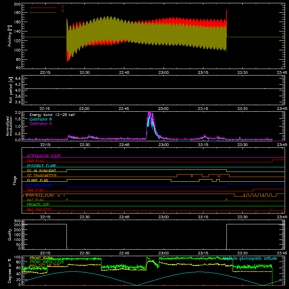Viewport: 289px width, 289px height.
Task: Select the green FRONT_RATIO_1225 legend label
Action: [x=47, y=262]
